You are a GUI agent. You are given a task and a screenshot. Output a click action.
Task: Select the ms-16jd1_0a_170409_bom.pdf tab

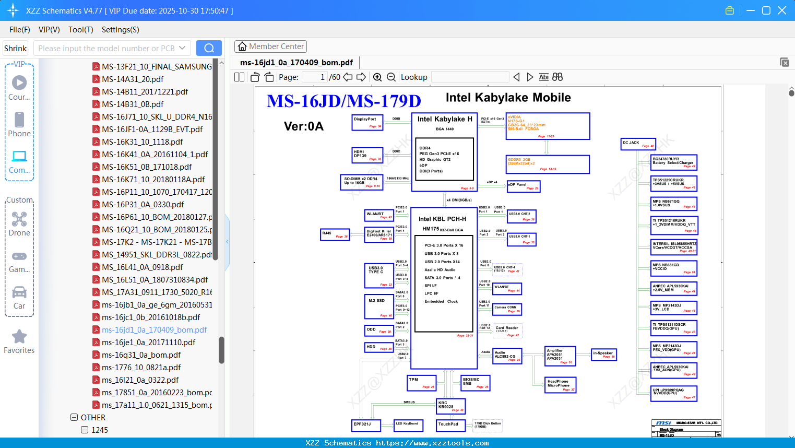tap(296, 63)
